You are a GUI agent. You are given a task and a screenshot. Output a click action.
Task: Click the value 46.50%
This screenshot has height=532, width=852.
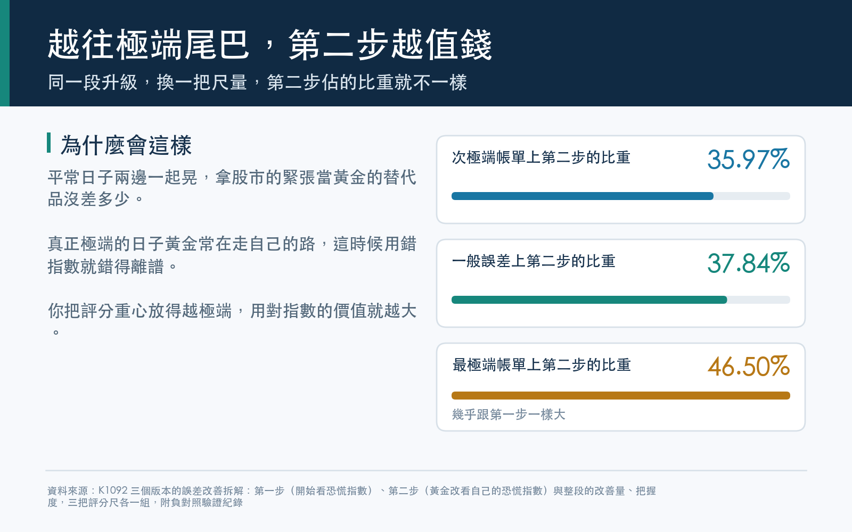point(748,367)
